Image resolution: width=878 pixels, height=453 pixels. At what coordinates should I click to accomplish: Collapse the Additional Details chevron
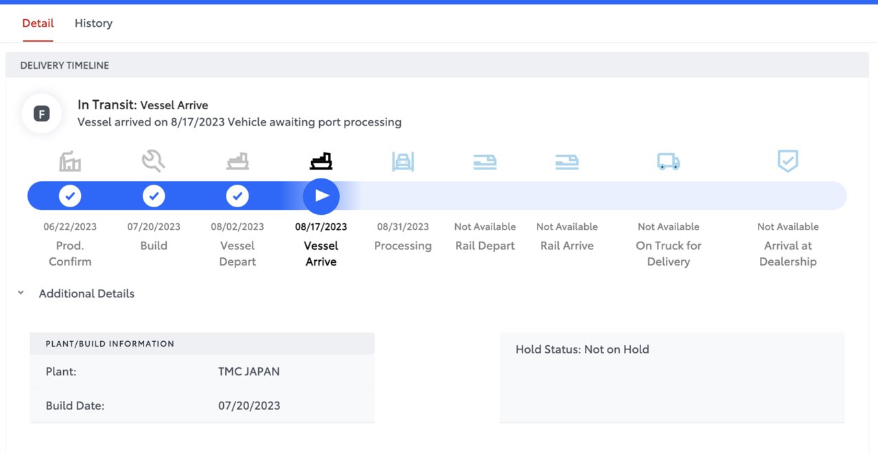[x=21, y=293]
